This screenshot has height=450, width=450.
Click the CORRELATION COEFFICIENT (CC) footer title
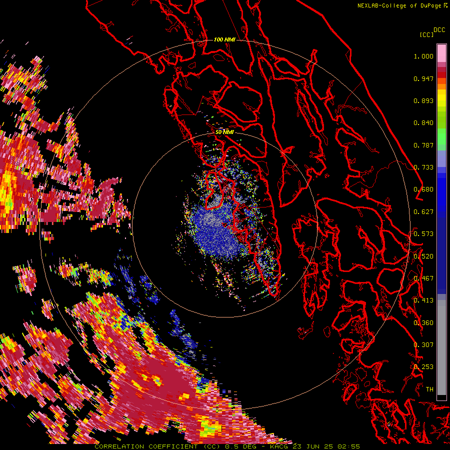[157, 446]
